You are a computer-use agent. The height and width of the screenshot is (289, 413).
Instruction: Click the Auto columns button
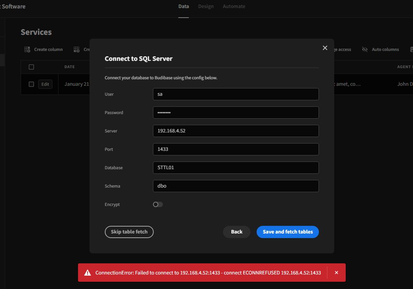pyautogui.click(x=380, y=49)
